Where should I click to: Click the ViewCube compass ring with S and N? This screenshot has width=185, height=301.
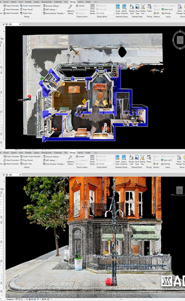coord(179,40)
